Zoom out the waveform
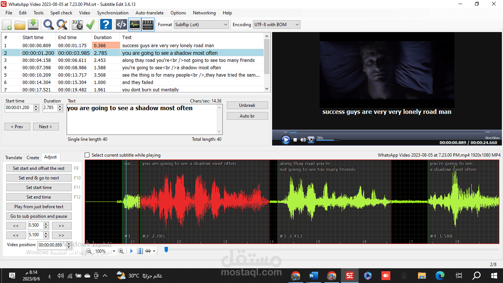The height and width of the screenshot is (283, 503). coord(88,251)
